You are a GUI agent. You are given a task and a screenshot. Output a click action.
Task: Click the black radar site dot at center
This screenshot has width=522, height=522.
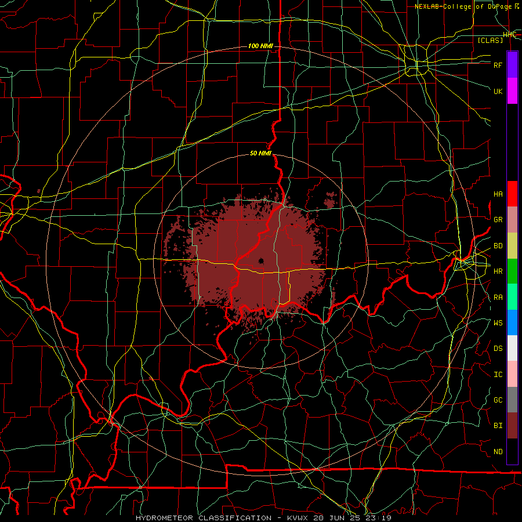coord(261,261)
